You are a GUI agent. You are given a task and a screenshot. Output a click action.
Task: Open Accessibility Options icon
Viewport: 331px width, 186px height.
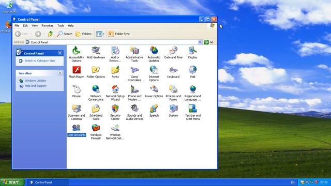[x=76, y=54]
